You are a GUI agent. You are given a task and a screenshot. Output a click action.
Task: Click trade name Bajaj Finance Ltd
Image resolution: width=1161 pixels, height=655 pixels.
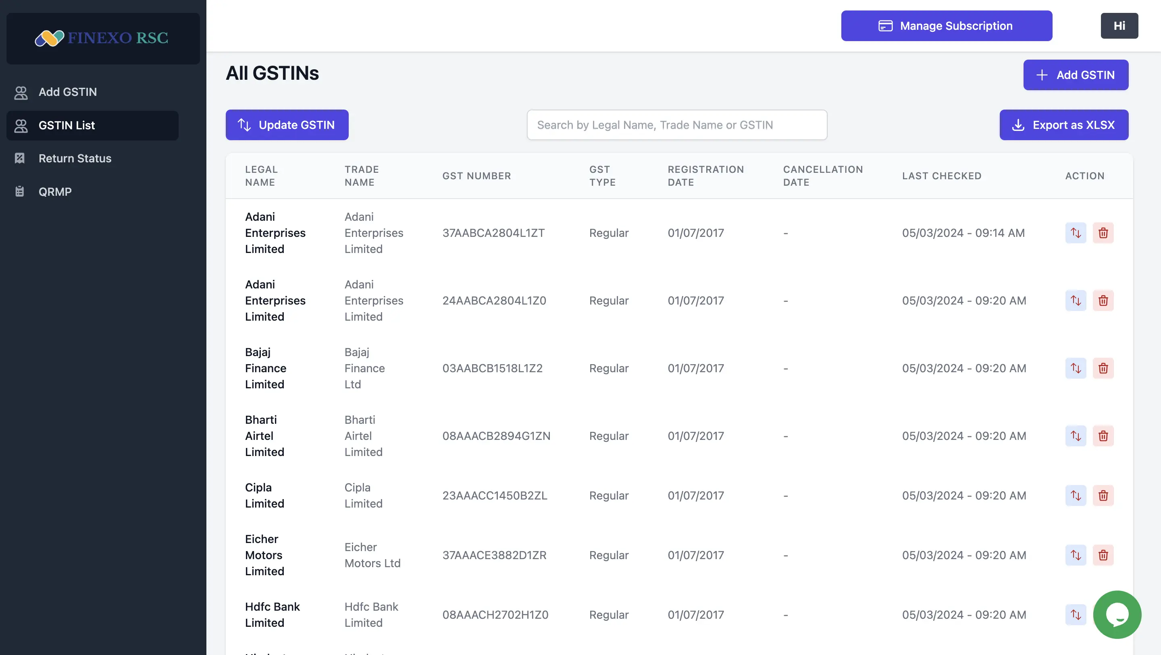364,368
